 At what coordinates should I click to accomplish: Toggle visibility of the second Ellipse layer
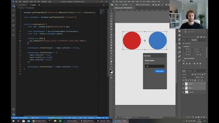click(183, 88)
